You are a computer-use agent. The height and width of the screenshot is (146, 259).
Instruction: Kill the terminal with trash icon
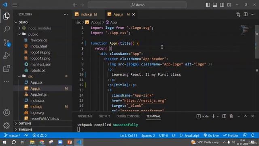231,116
